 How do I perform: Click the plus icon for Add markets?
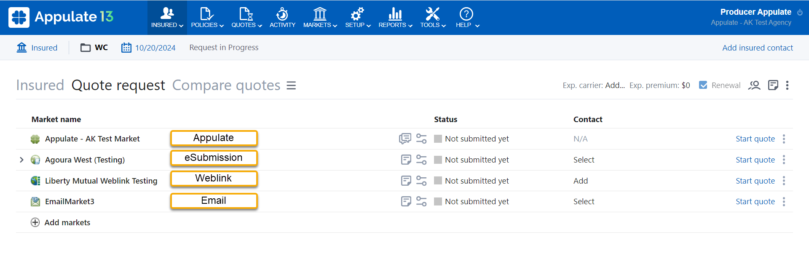point(35,222)
